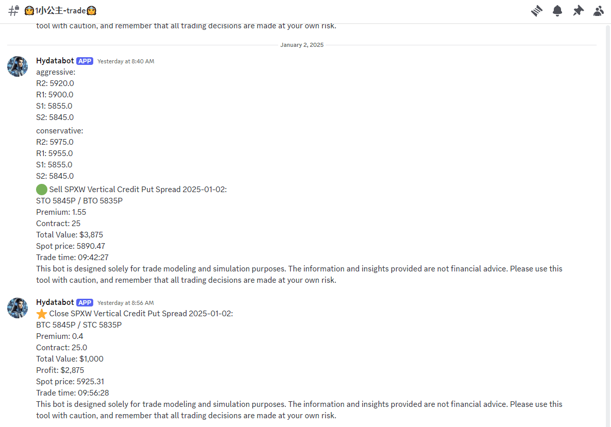611x427 pixels.
Task: Click the Spot price: 5890.47 line
Action: [71, 246]
